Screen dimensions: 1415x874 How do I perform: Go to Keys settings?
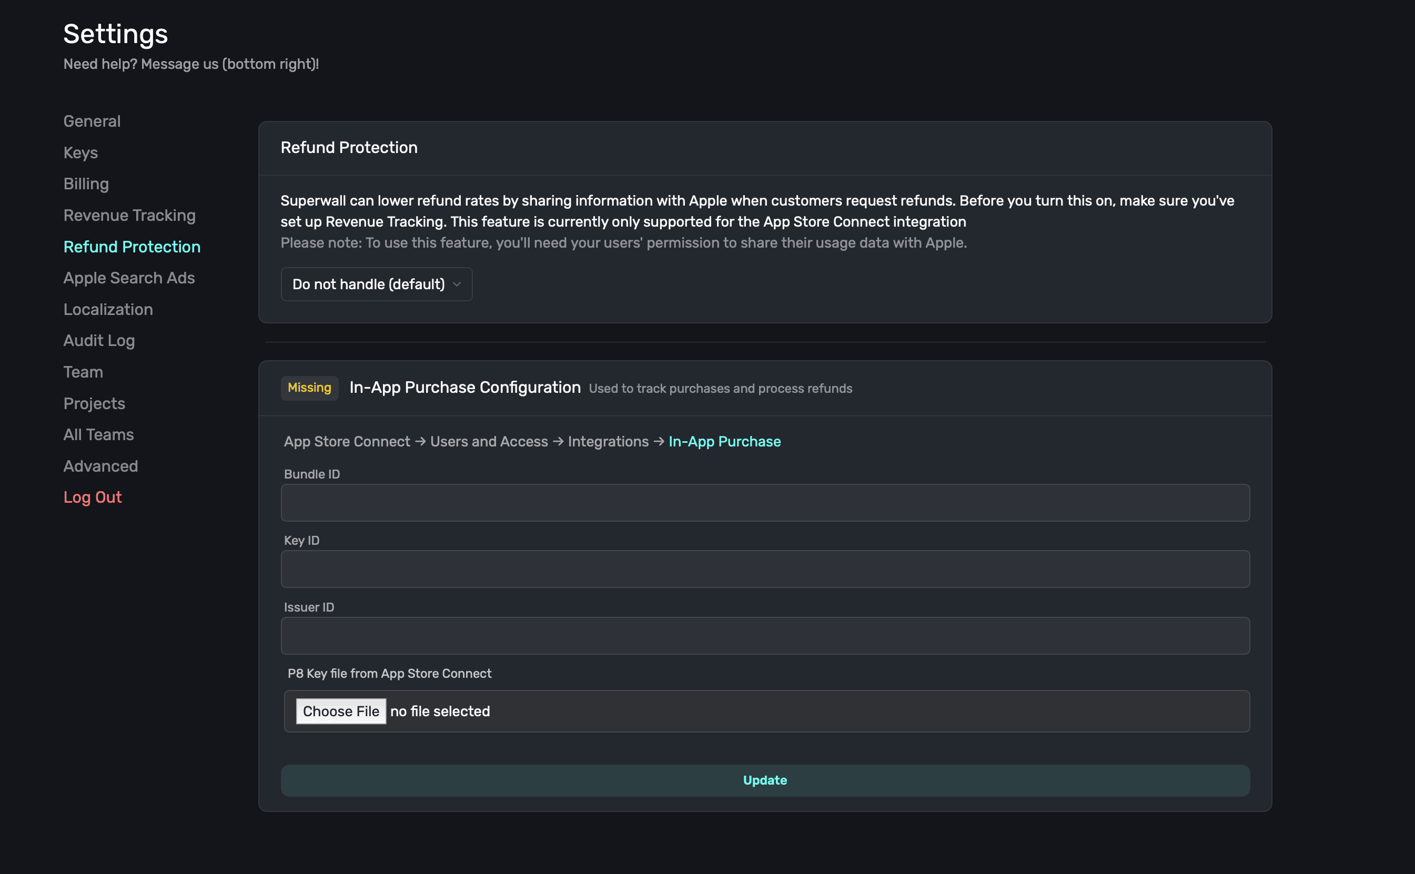click(80, 153)
